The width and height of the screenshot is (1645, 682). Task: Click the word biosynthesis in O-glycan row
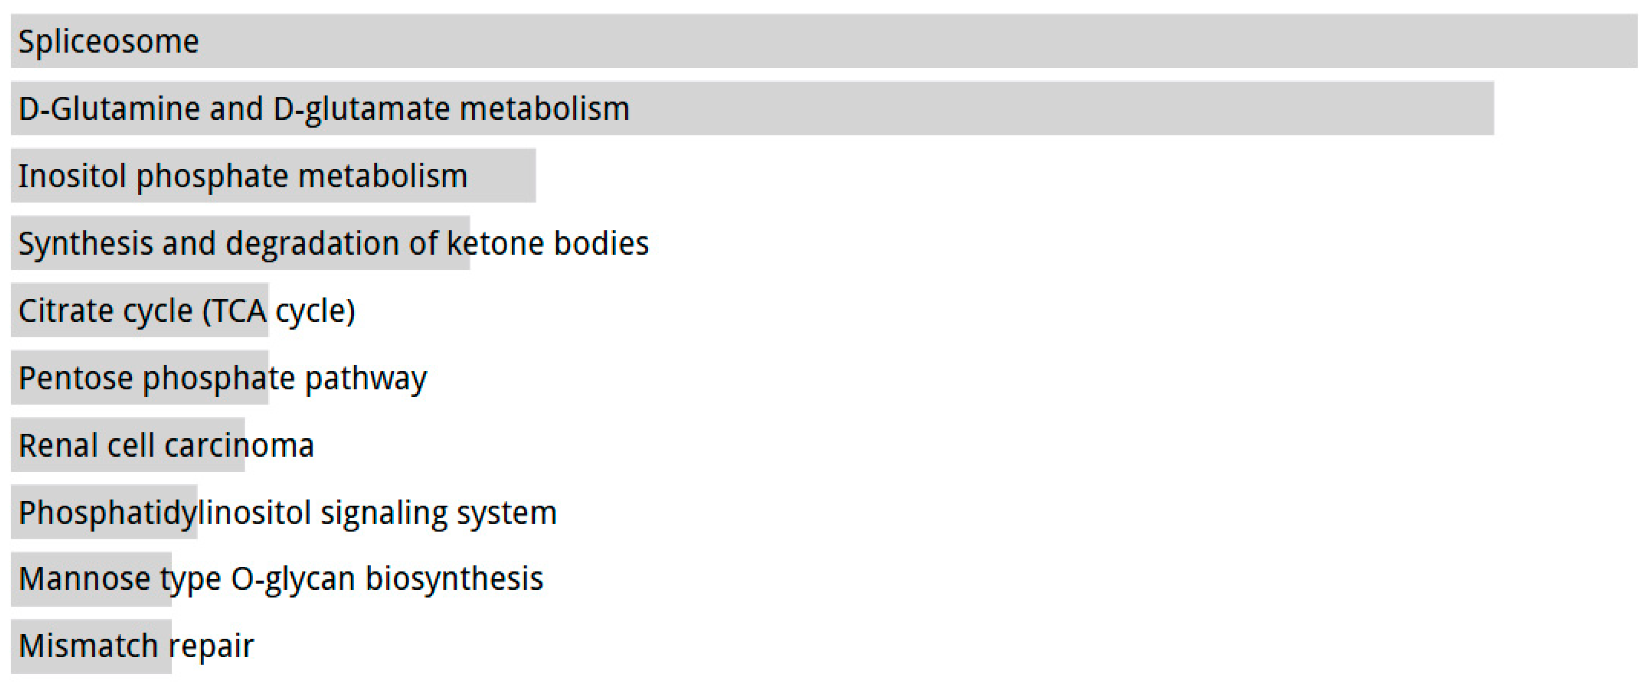(x=454, y=579)
